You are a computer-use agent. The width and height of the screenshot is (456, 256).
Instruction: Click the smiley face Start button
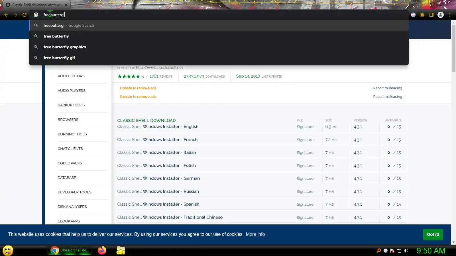tap(8, 250)
